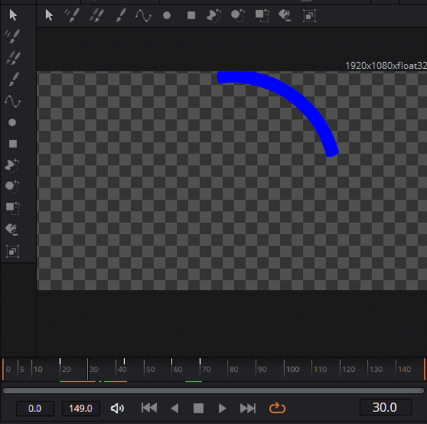The image size is (427, 424).
Task: Click the keyframe tick before frame 60
Action: 171,361
